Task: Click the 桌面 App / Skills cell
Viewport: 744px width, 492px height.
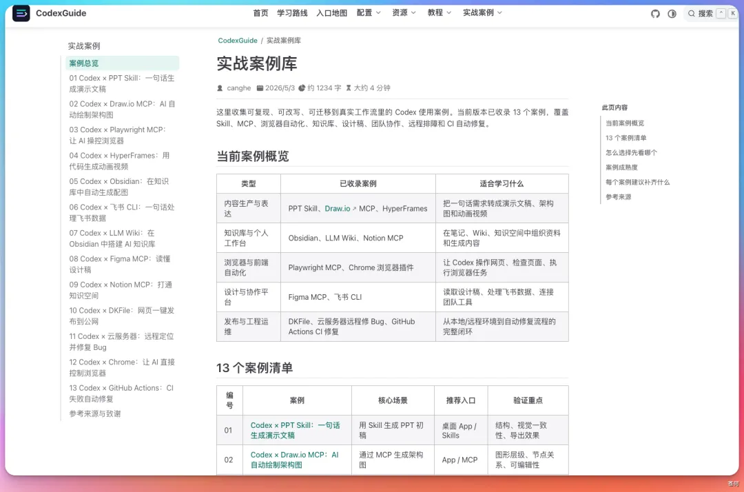Action: pyautogui.click(x=461, y=430)
